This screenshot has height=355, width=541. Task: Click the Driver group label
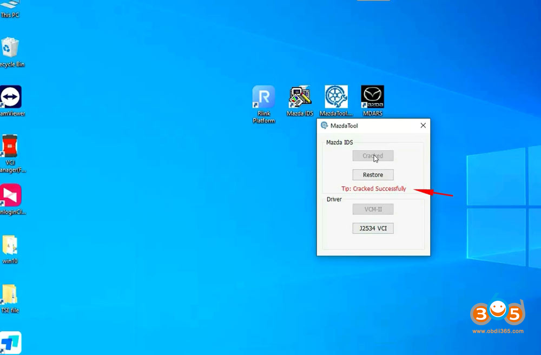tap(334, 199)
